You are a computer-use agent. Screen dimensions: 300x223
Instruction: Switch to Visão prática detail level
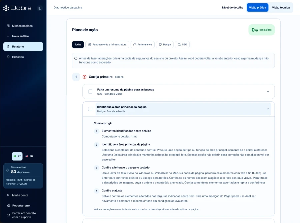257,7
